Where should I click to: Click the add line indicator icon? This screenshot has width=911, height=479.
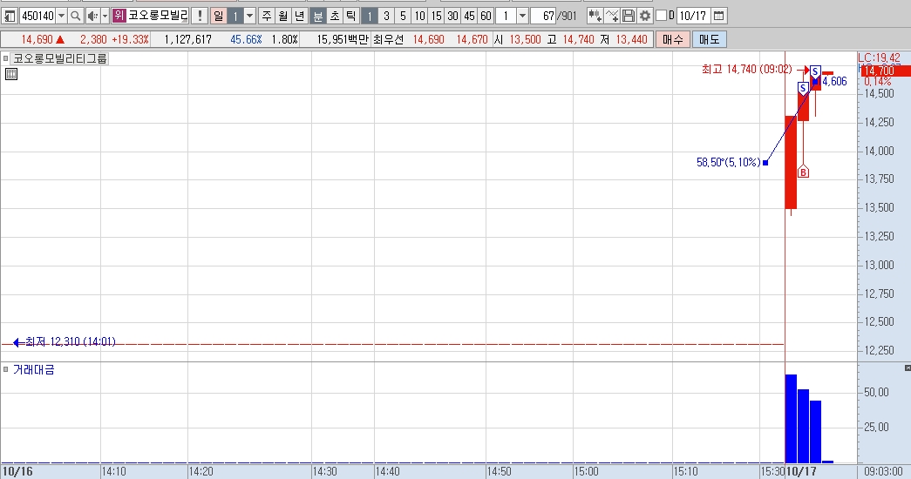pos(611,16)
